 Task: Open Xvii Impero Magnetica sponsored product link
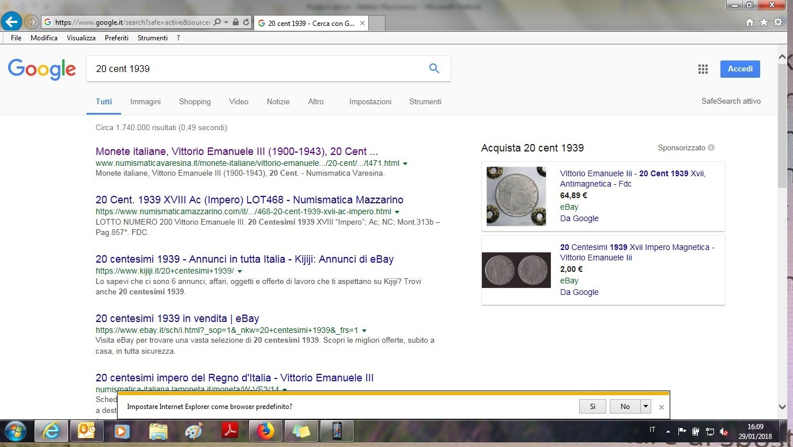pos(637,252)
